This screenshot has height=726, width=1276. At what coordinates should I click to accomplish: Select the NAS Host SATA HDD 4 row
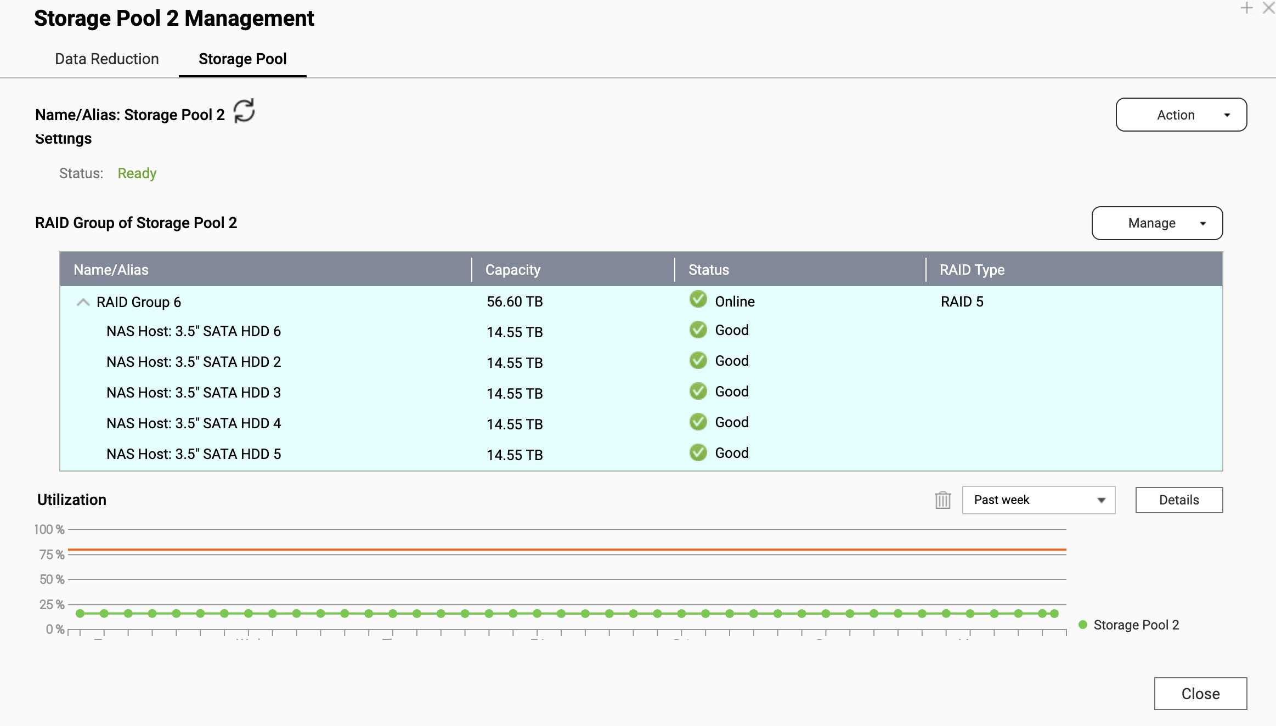(x=194, y=423)
